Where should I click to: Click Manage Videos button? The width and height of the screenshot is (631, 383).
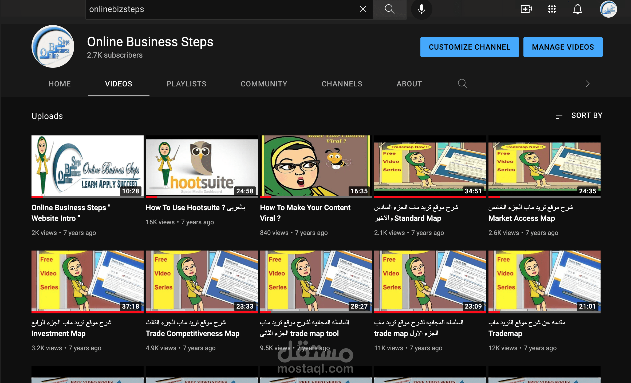pyautogui.click(x=563, y=47)
